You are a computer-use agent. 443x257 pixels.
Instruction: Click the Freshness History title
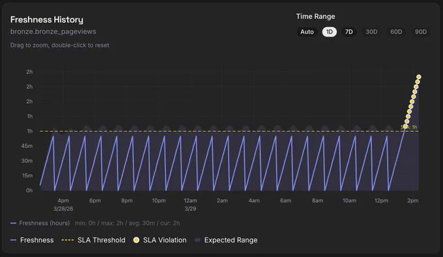[47, 20]
